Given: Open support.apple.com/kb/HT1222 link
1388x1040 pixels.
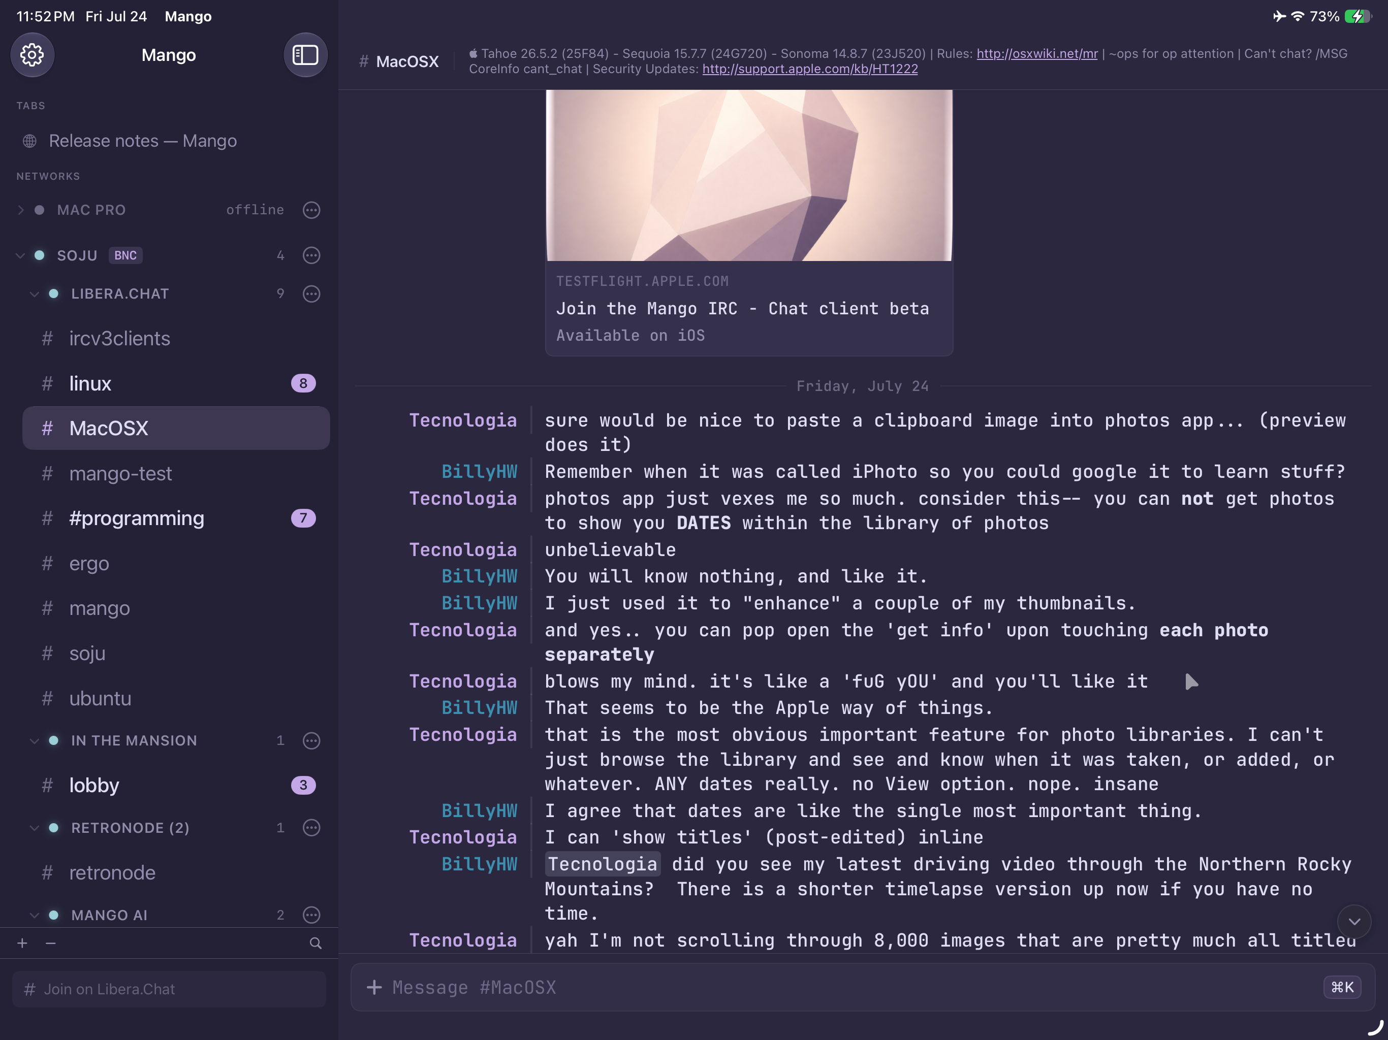Looking at the screenshot, I should pyautogui.click(x=809, y=69).
